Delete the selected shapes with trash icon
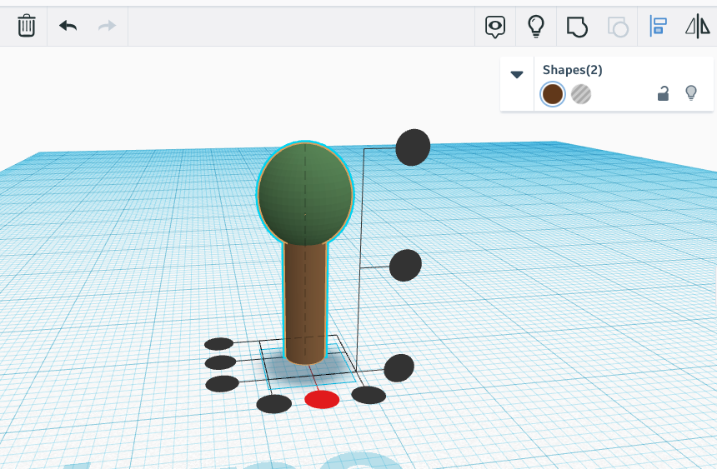 tap(27, 26)
